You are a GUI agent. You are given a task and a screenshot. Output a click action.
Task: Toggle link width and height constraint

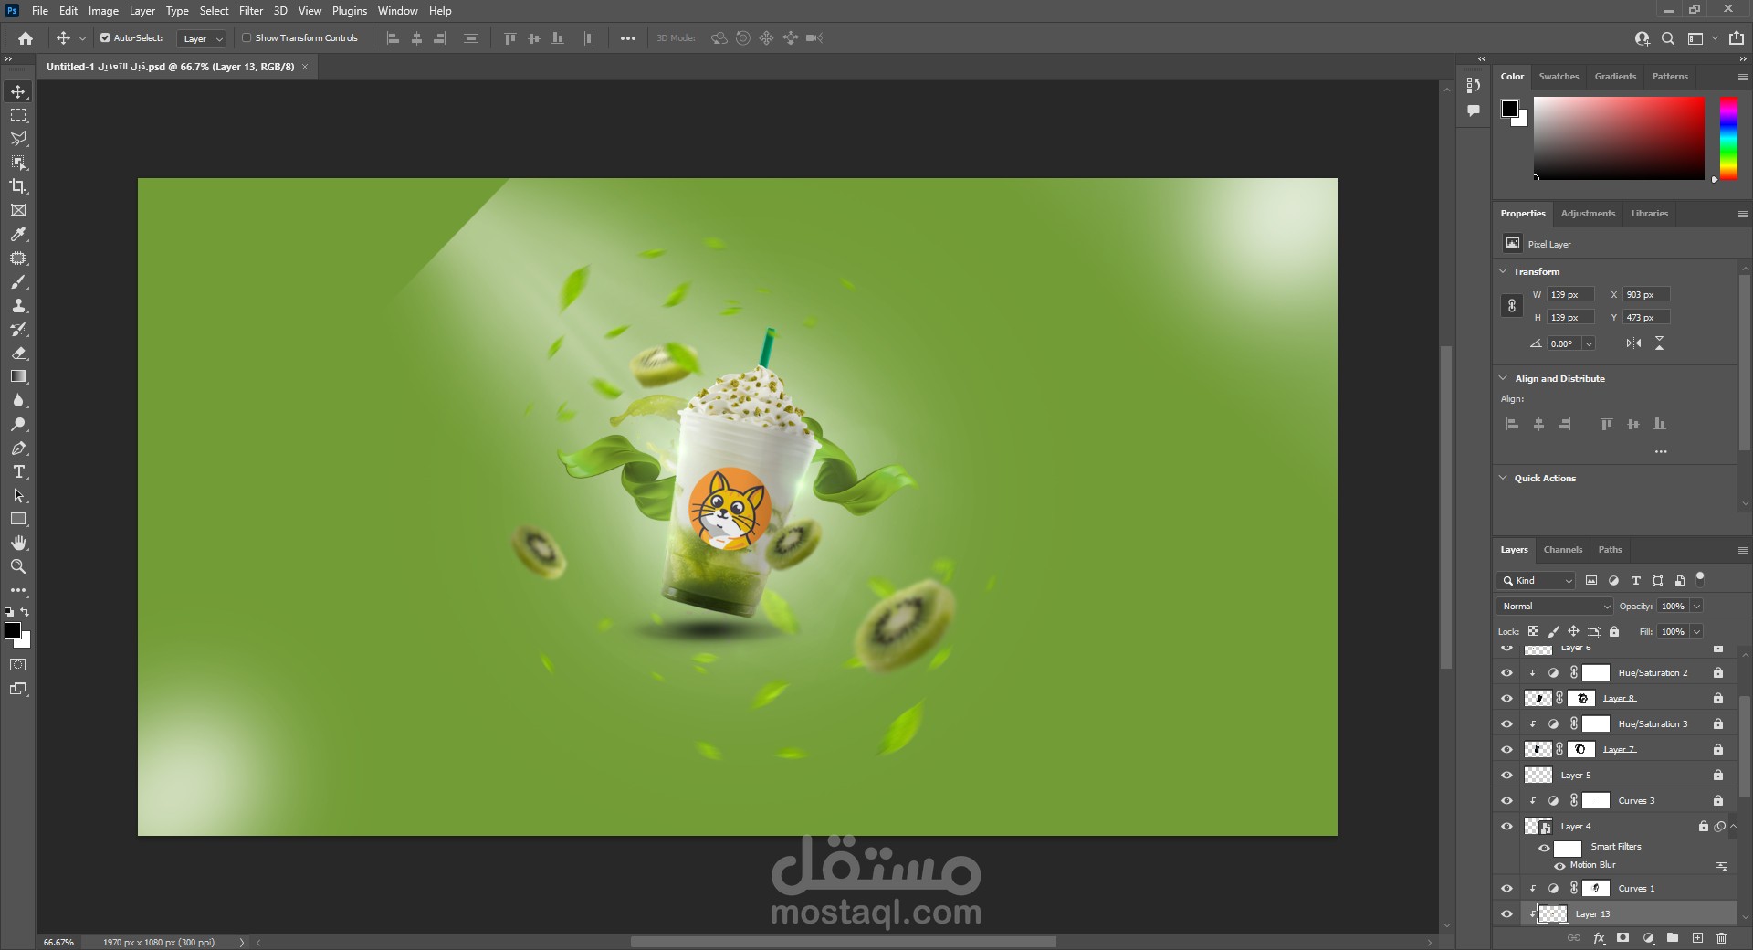[1511, 306]
